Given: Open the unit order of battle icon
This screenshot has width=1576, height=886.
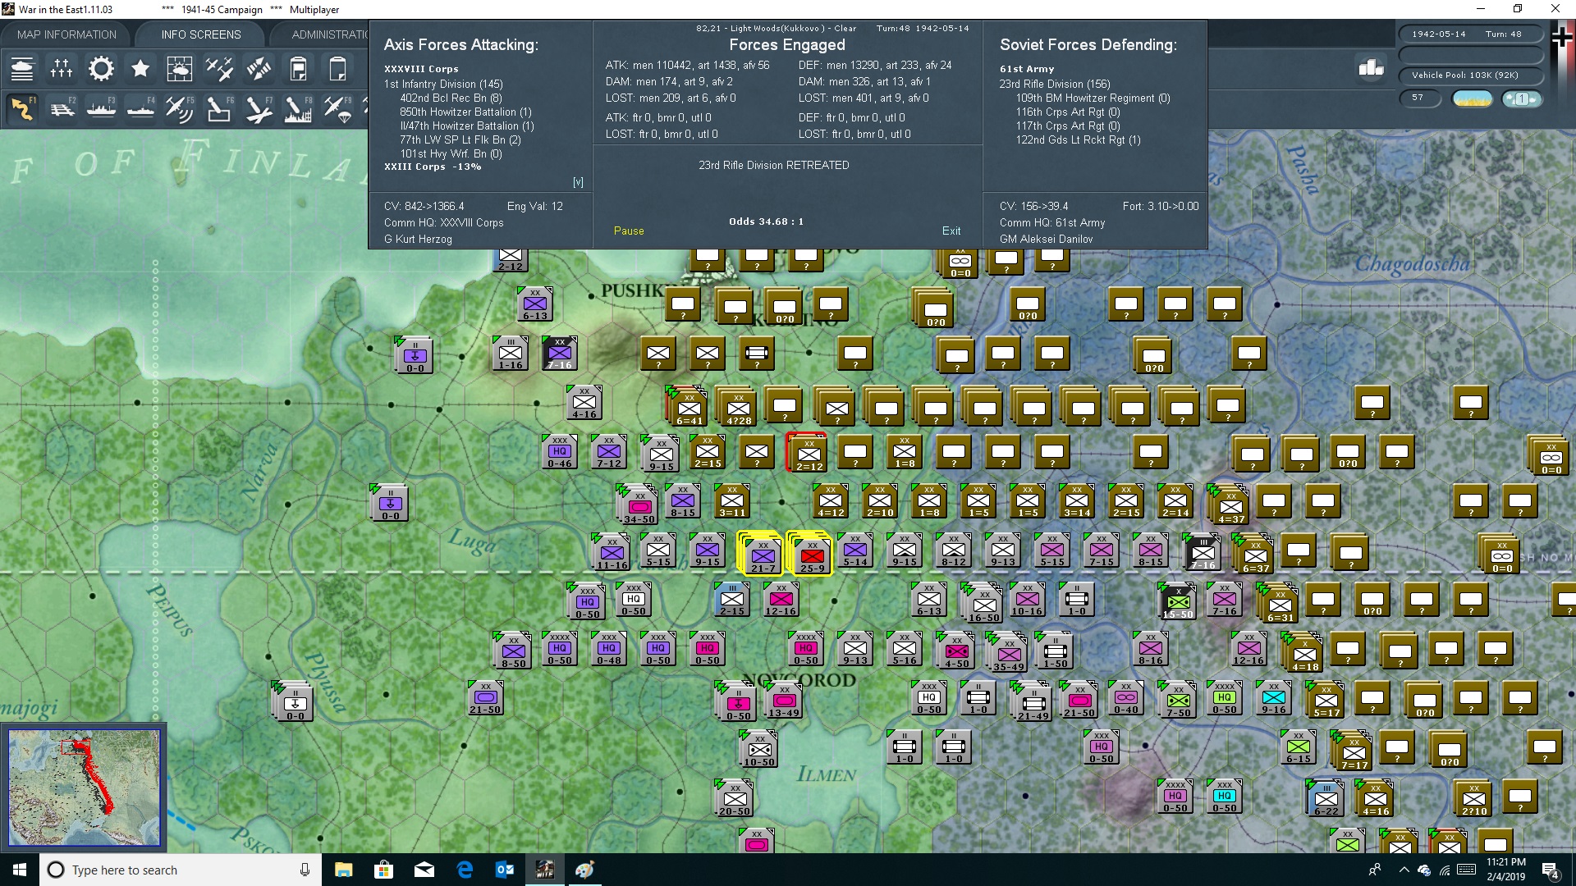Looking at the screenshot, I should coord(22,69).
